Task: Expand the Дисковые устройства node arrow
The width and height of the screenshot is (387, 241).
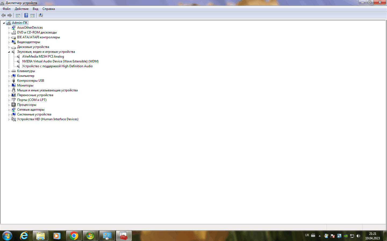Action: (9, 47)
